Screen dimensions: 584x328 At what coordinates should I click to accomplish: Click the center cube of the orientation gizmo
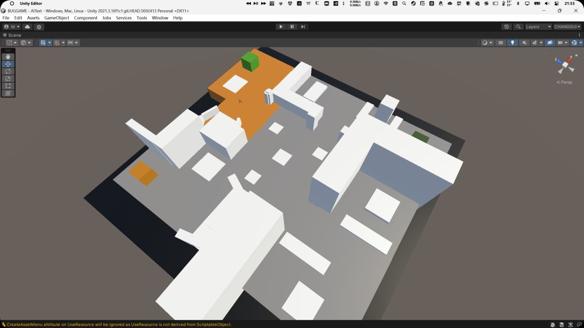(x=566, y=65)
